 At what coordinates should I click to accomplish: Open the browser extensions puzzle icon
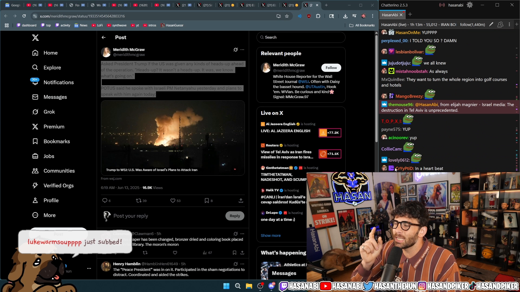[318, 16]
